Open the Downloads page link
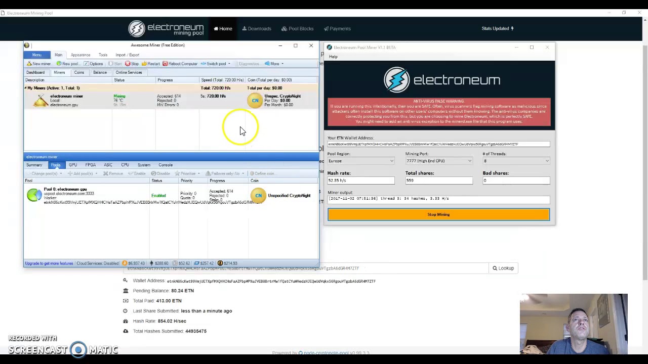The width and height of the screenshot is (648, 364). (x=257, y=29)
